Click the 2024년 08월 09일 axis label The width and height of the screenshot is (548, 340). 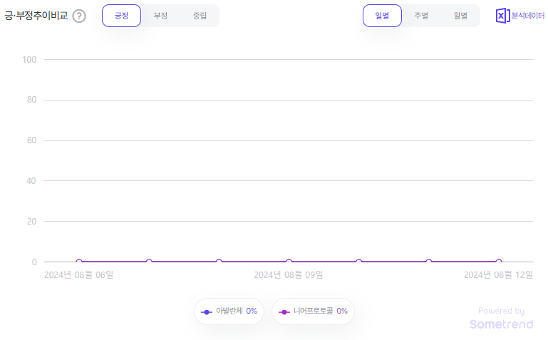pyautogui.click(x=289, y=275)
